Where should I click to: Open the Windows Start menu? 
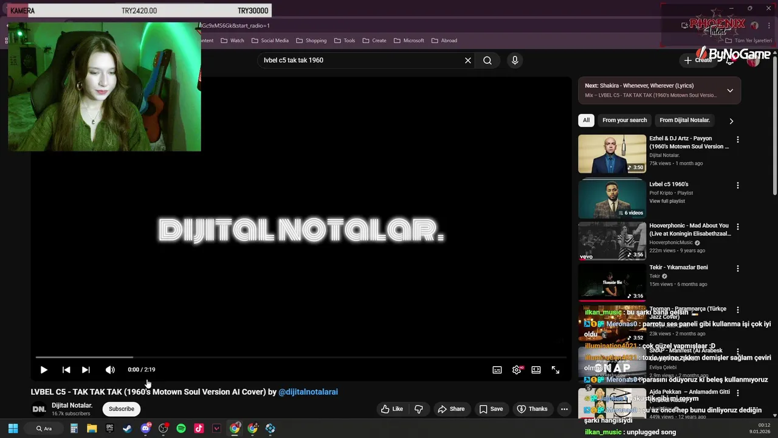[13, 428]
